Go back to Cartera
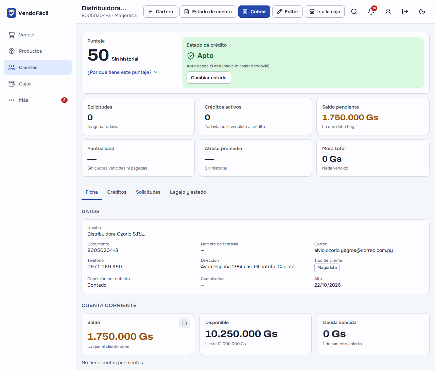Viewport: 435px width, 370px height. (x=160, y=12)
